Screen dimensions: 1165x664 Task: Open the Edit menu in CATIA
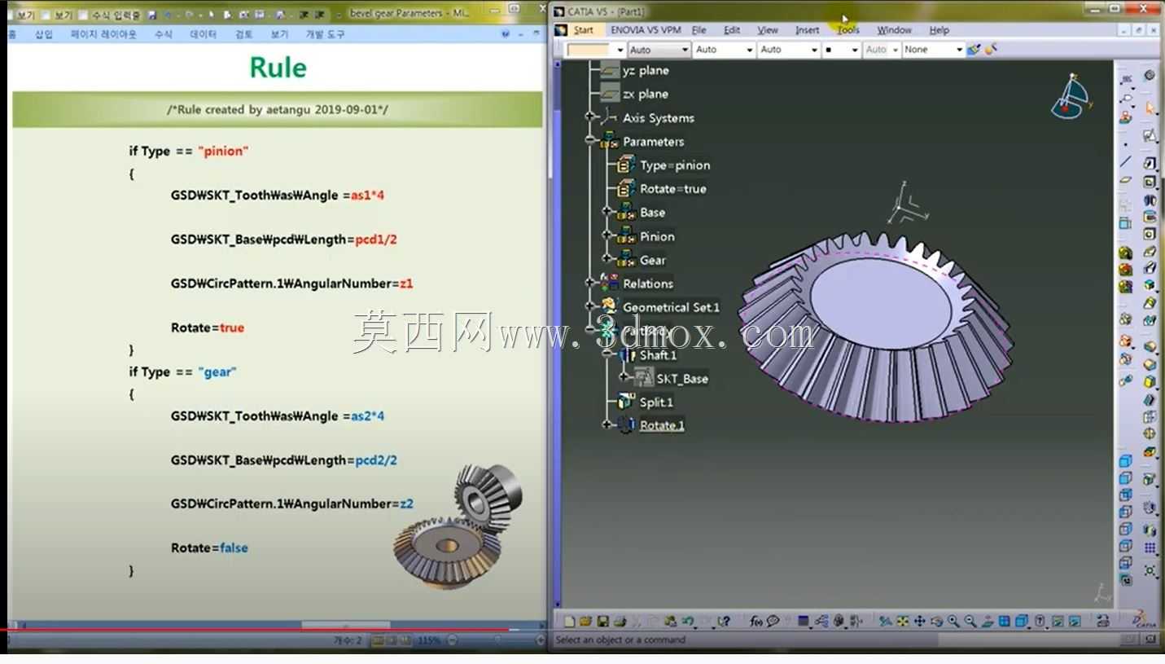point(732,30)
